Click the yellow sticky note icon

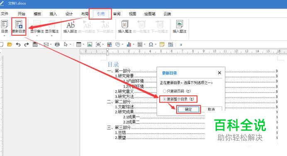click(162, 44)
